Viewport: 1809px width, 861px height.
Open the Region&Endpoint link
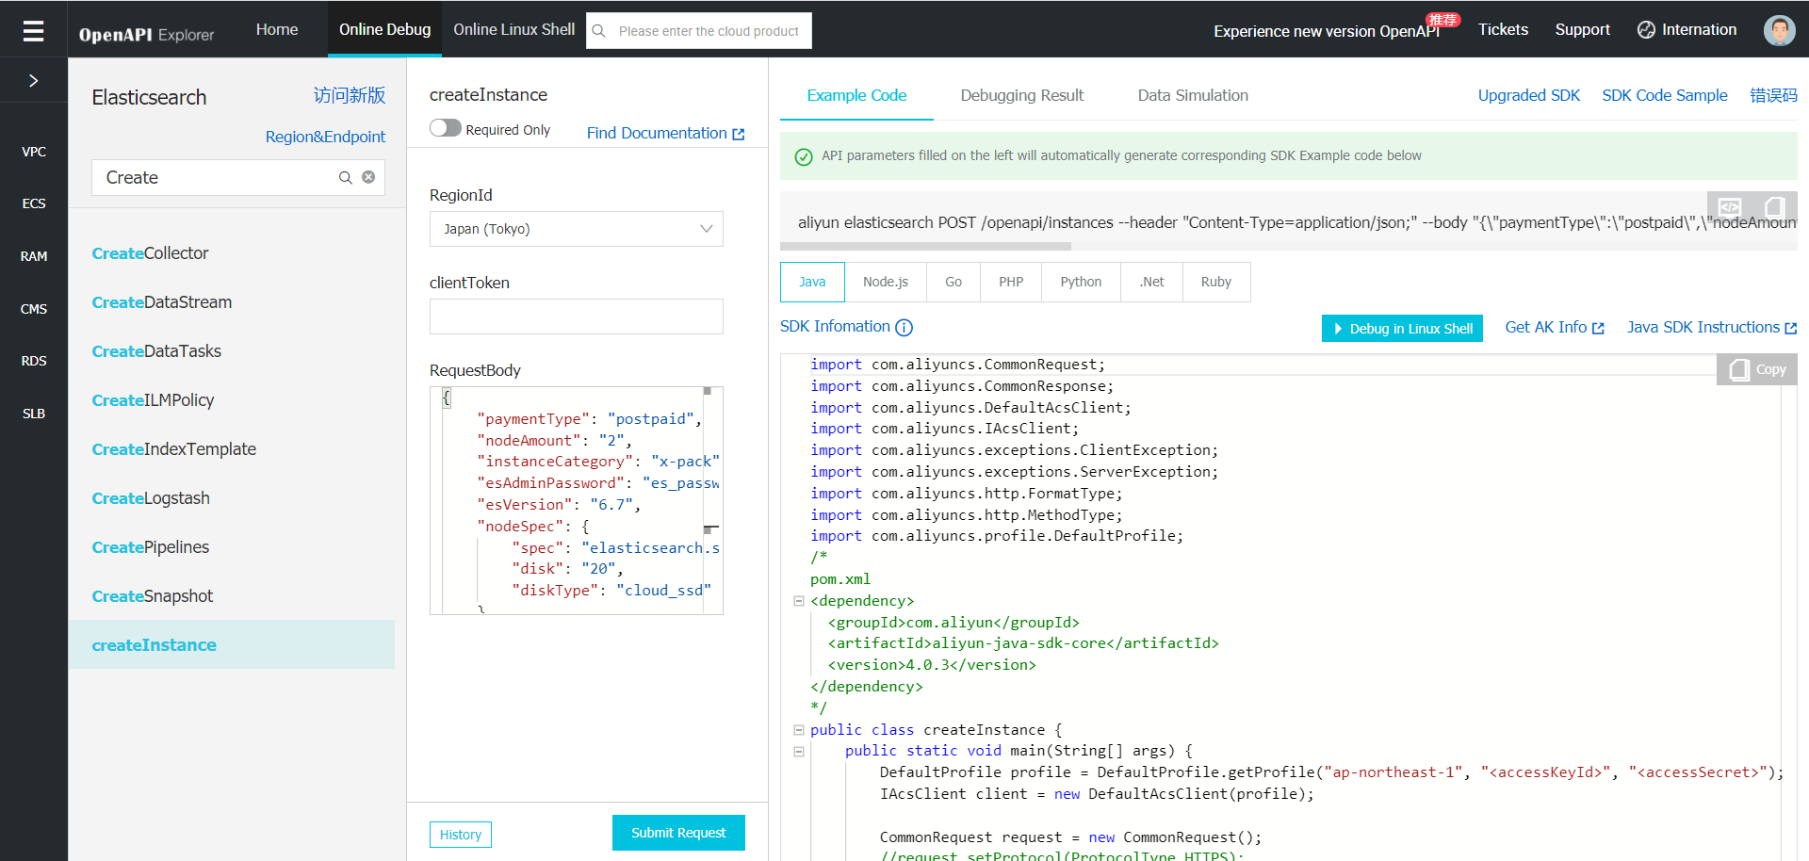pyautogui.click(x=325, y=137)
